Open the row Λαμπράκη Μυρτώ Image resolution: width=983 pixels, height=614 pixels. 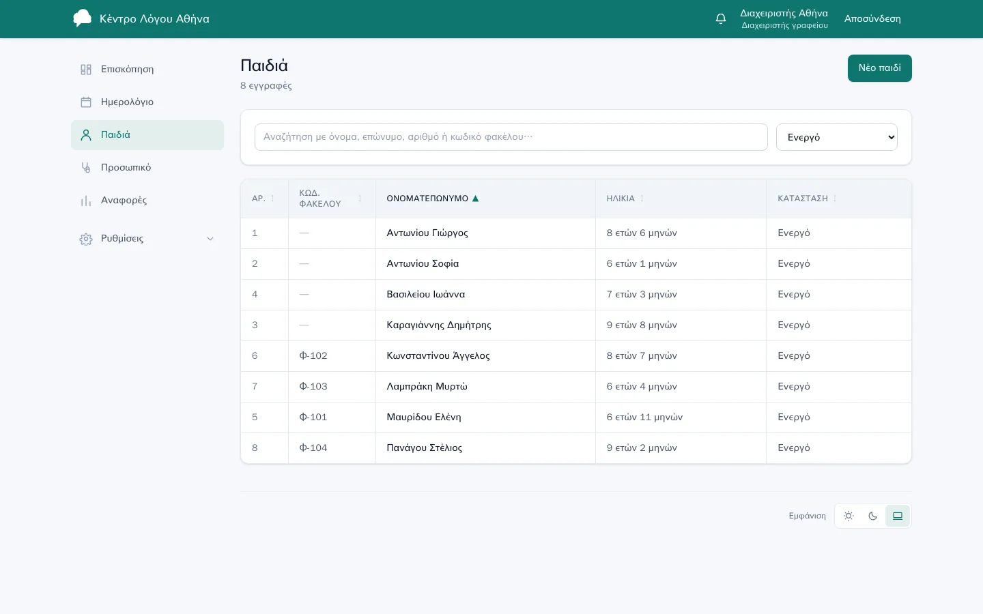(x=576, y=387)
